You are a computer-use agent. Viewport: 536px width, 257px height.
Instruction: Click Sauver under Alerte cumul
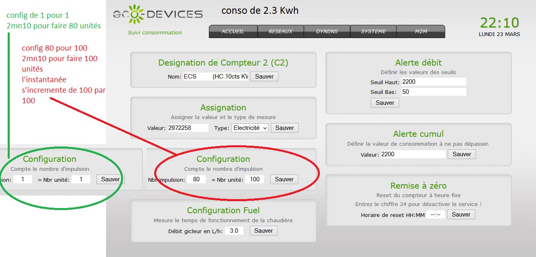pos(462,154)
